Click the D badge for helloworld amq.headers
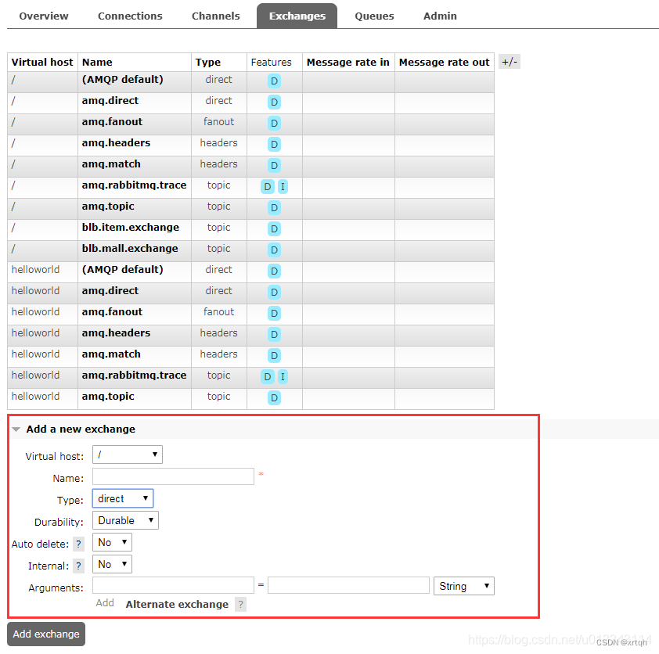 tap(274, 334)
